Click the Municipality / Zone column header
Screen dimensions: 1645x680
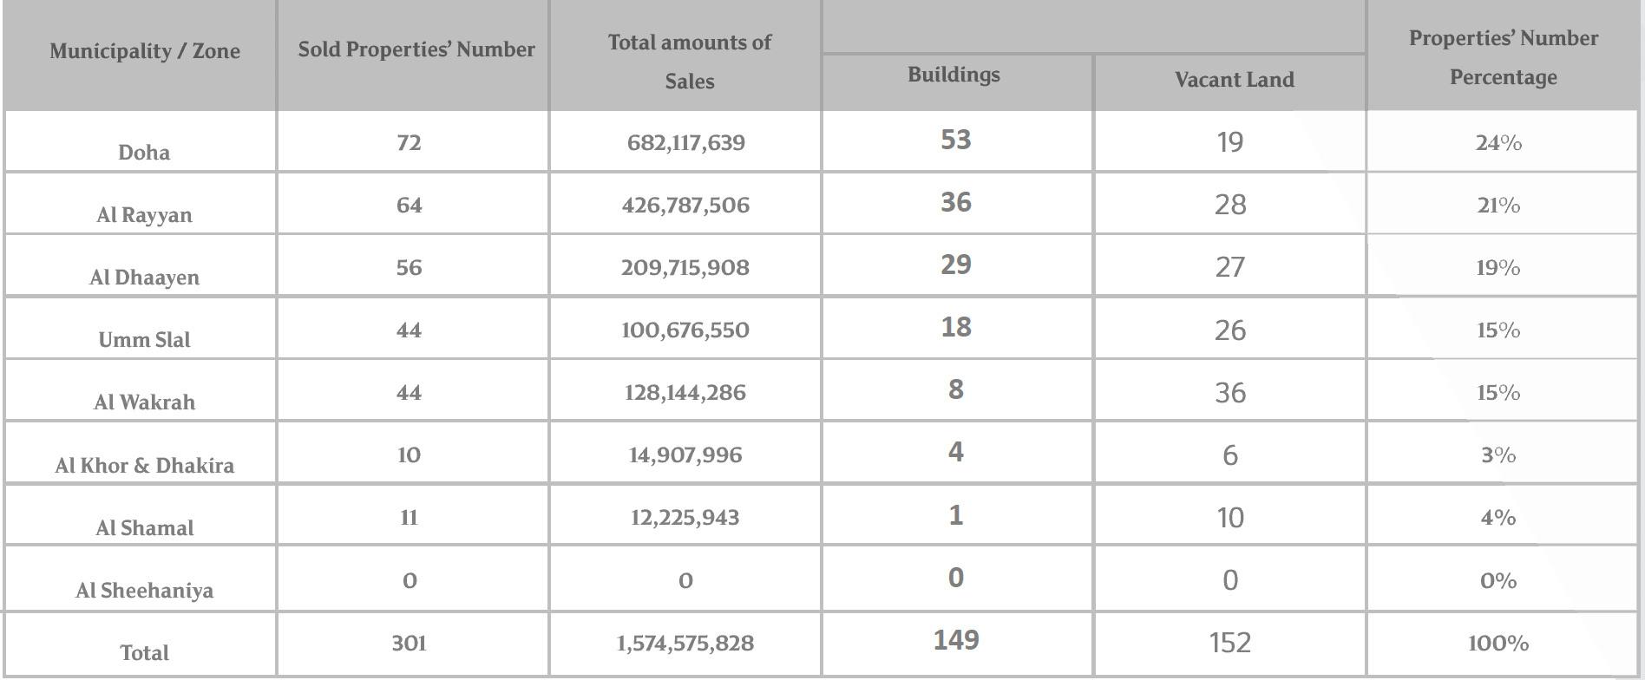point(145,51)
